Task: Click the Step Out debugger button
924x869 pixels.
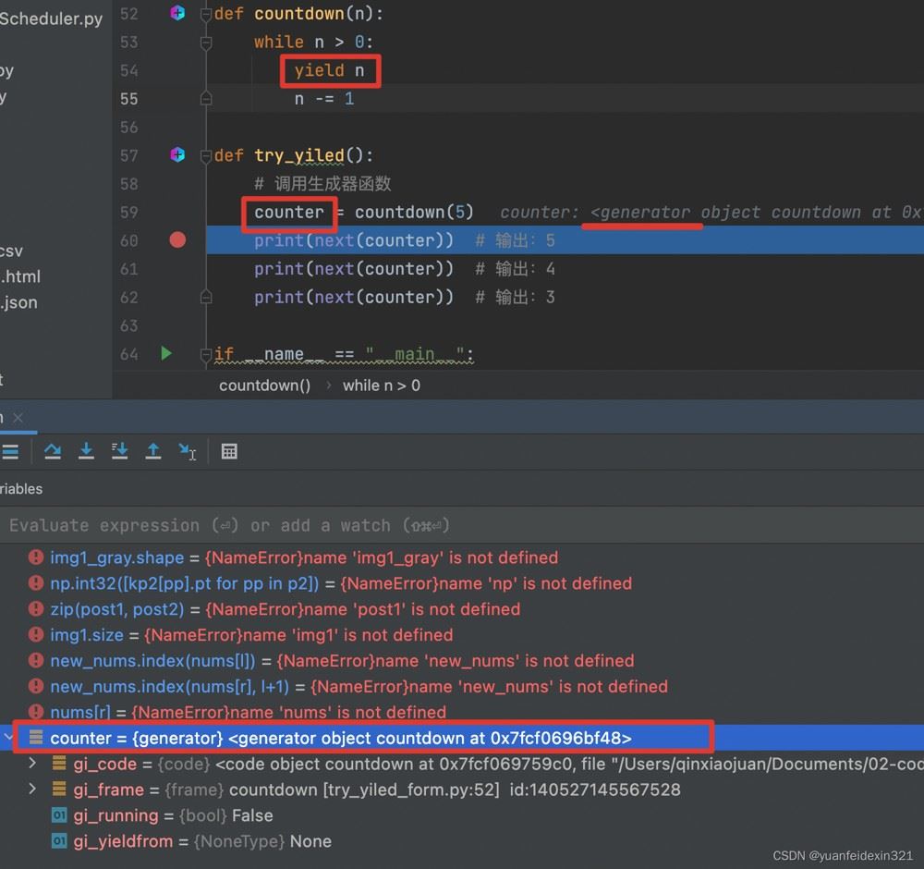Action: pos(153,451)
